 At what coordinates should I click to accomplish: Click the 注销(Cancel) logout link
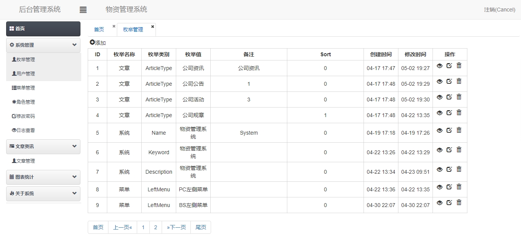click(499, 9)
